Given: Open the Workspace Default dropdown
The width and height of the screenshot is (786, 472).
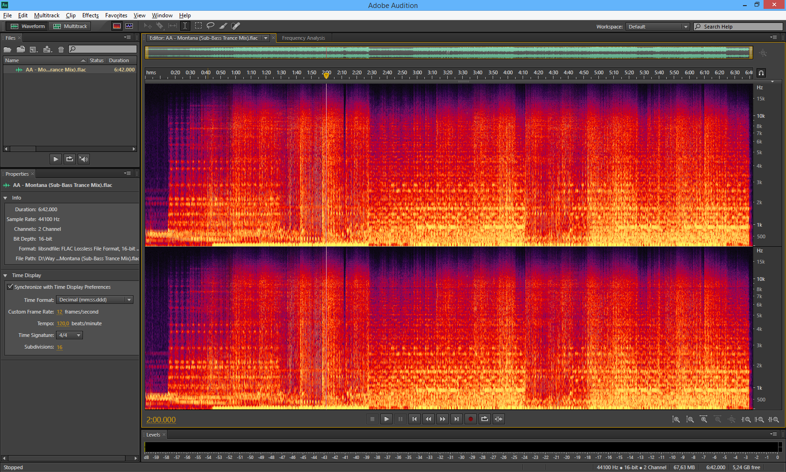Looking at the screenshot, I should click(658, 27).
